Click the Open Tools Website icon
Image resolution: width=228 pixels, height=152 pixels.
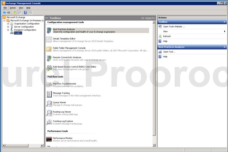[x=160, y=26]
